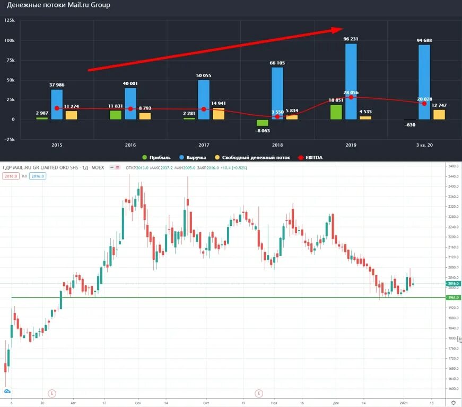The height and width of the screenshot is (407, 462).
Task: Toggle Свободный денежный поток legend series
Action: 252,157
